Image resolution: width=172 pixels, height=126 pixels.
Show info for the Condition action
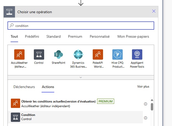click(145, 118)
